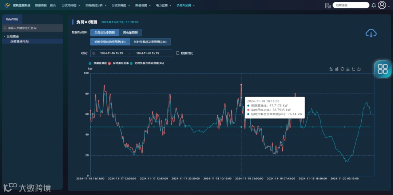Screen dimensions: 393x195
Task: Open the notification bell
Action: coord(373,5)
